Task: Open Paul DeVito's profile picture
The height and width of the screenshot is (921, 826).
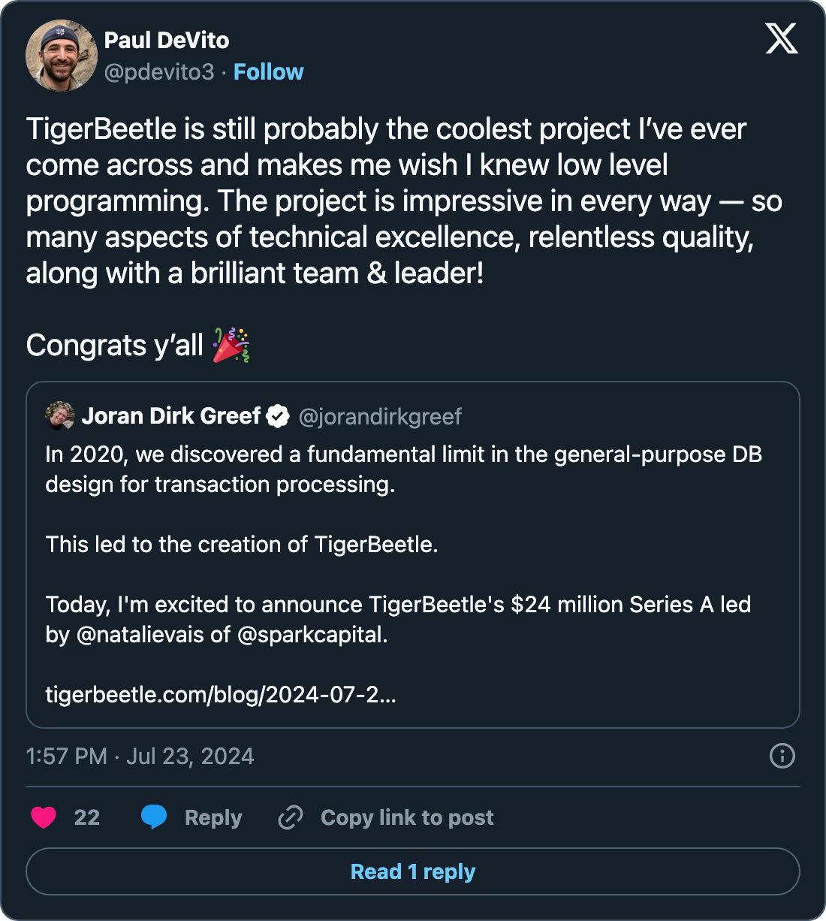Action: (x=62, y=56)
